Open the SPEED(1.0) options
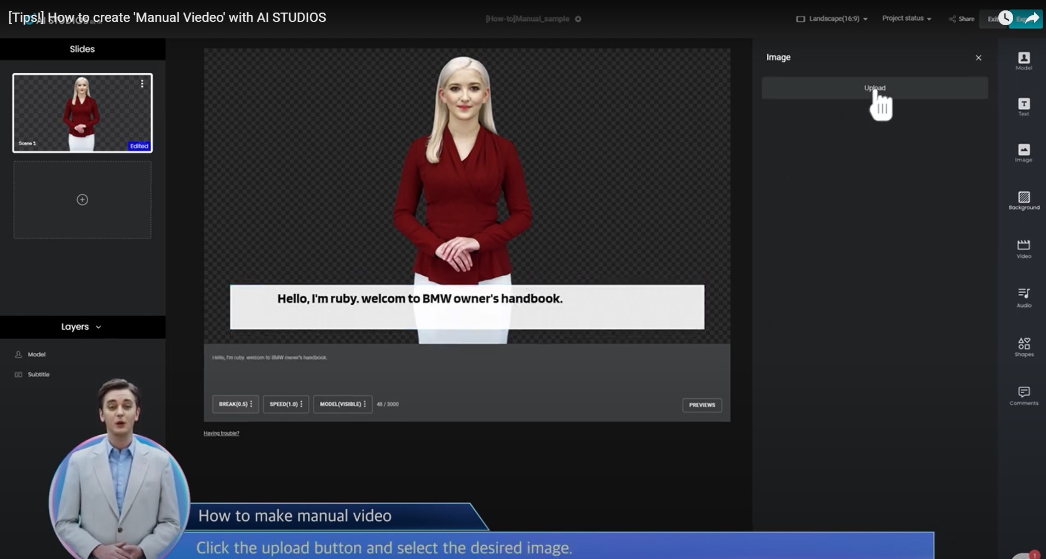Image resolution: width=1046 pixels, height=559 pixels. 286,404
